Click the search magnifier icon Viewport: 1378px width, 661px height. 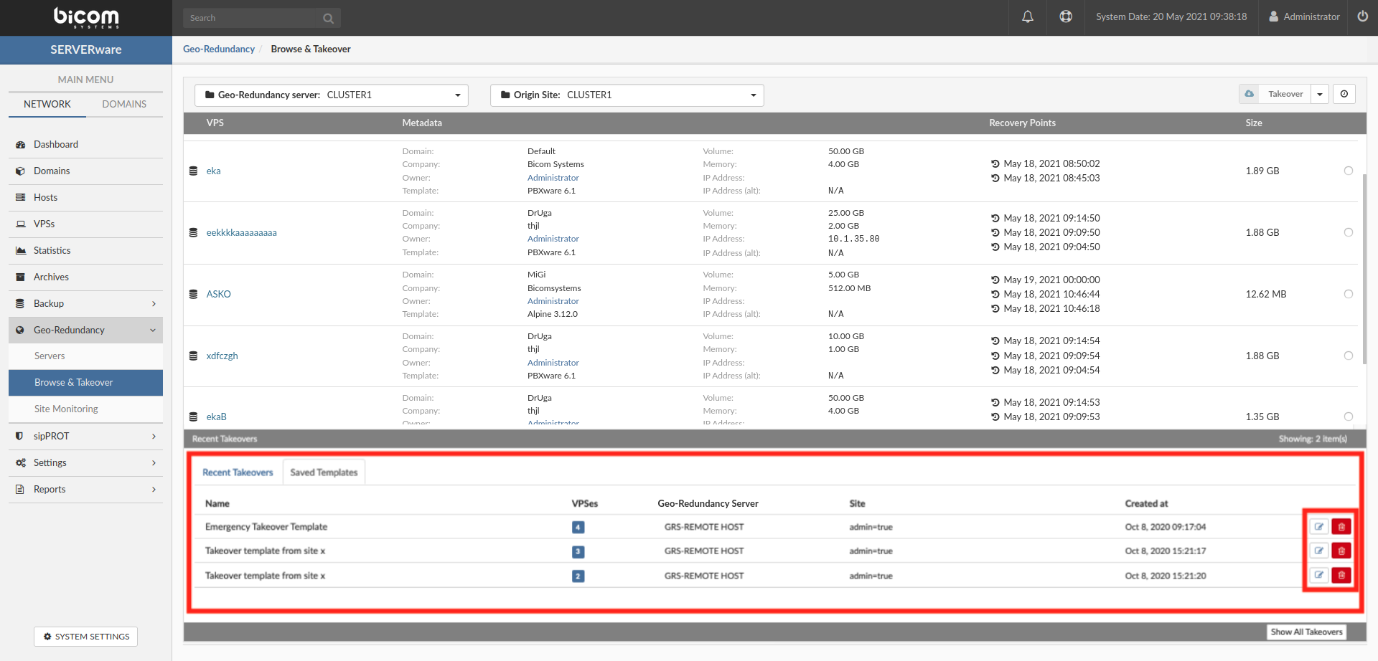click(328, 19)
